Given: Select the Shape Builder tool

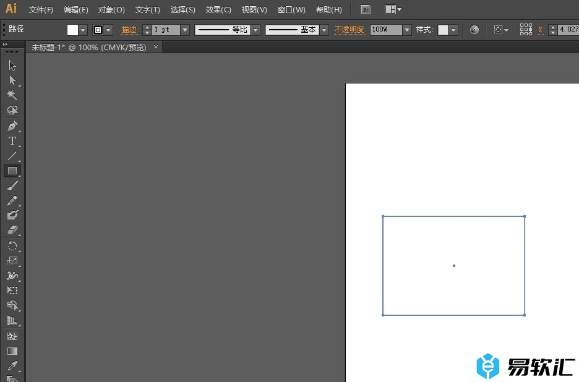Looking at the screenshot, I should 12,305.
